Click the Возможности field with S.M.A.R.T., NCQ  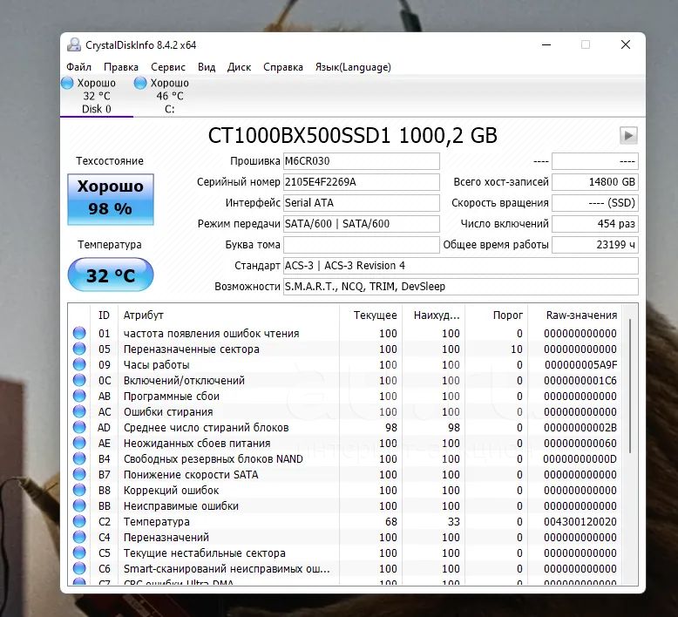(460, 287)
